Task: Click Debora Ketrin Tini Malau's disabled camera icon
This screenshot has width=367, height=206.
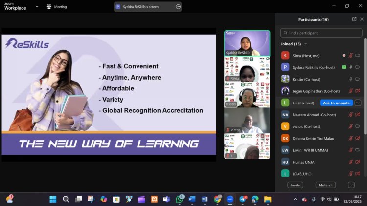Action: pos(358,138)
